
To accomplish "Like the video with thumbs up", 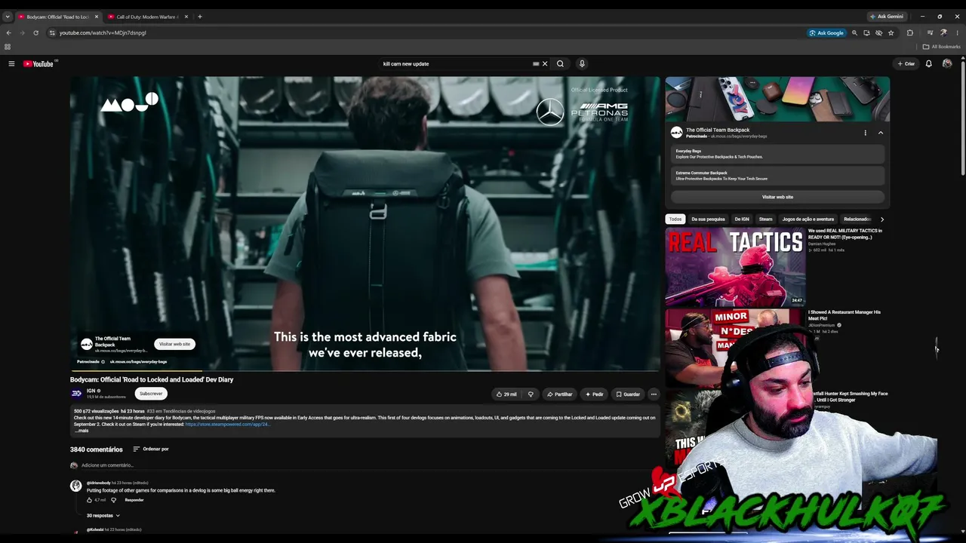I will tap(506, 394).
